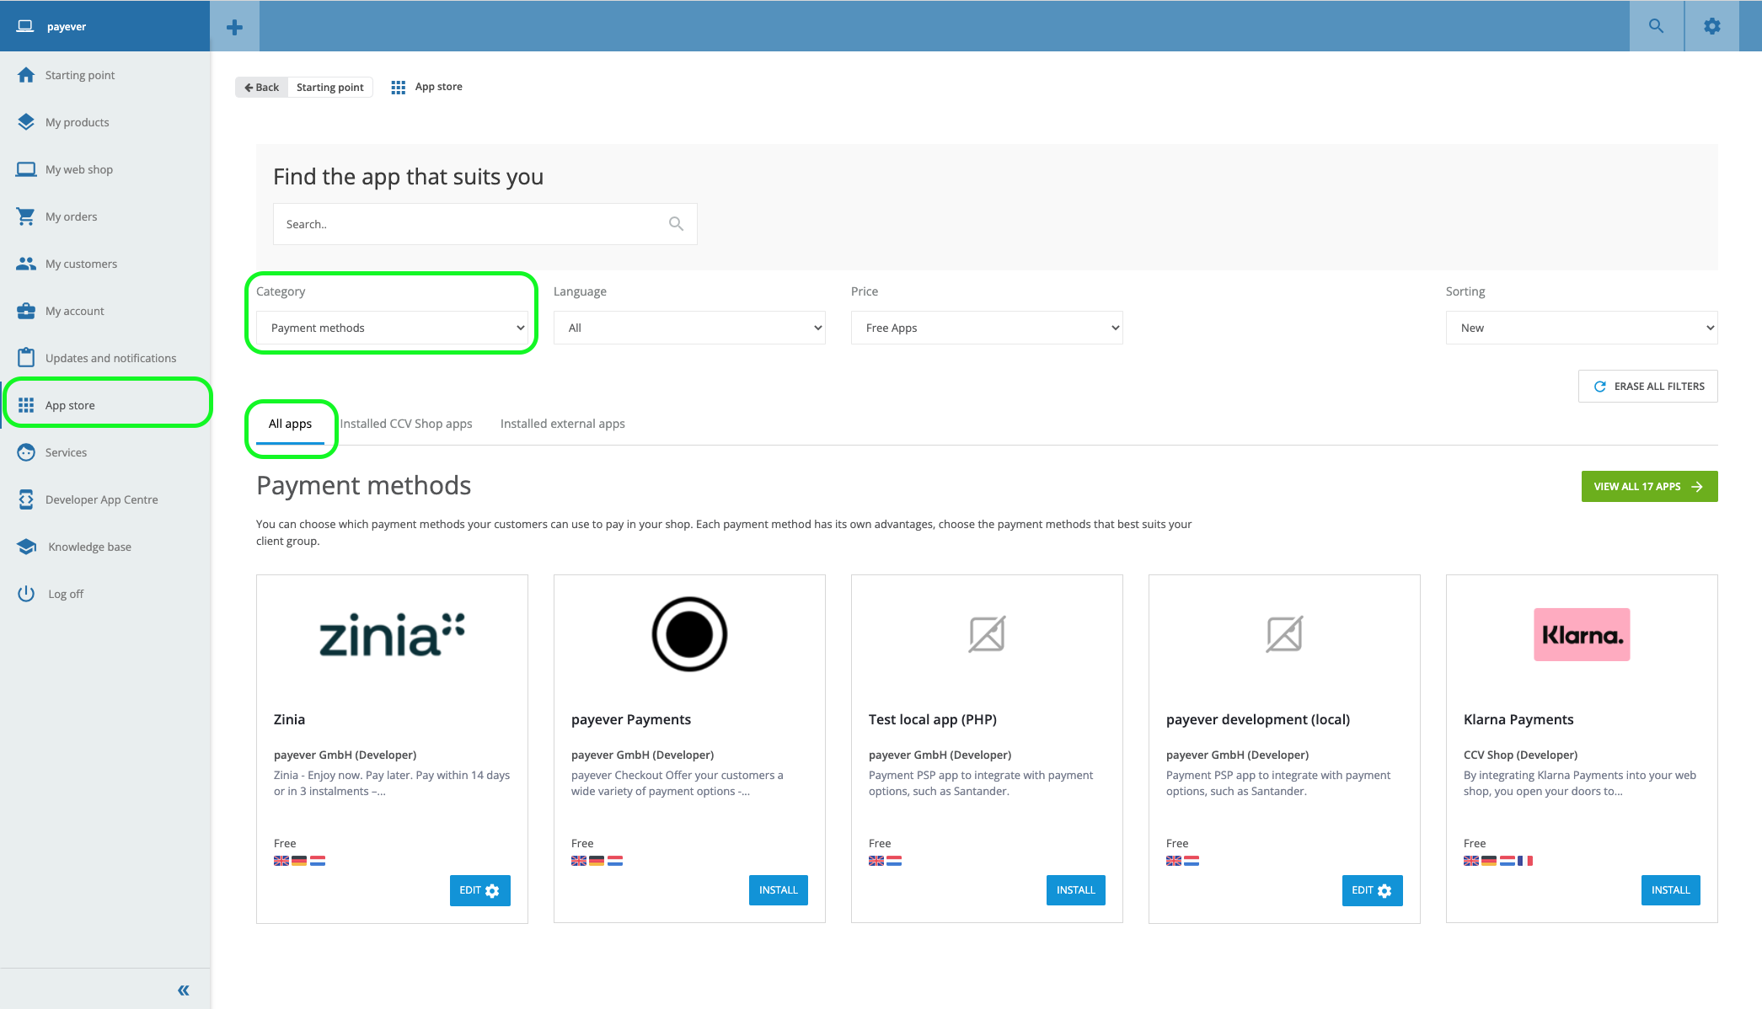Viewport: 1762px width, 1009px height.
Task: Click Edit button on Zinia card
Action: pos(480,890)
